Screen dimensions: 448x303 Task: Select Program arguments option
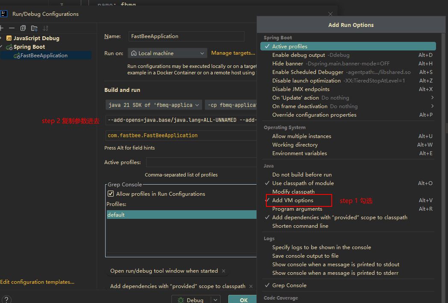[x=348, y=209]
